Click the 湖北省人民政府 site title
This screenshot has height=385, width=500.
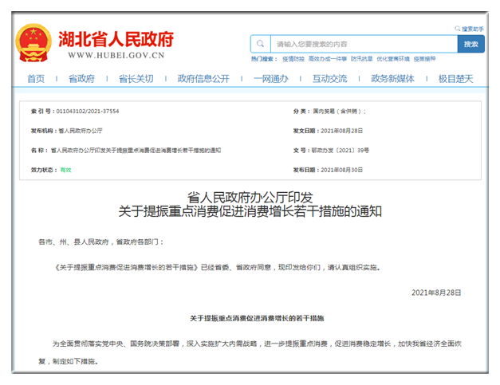(116, 37)
